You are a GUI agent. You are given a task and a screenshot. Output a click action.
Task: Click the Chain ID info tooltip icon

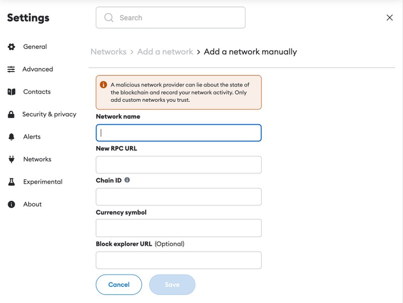(127, 180)
